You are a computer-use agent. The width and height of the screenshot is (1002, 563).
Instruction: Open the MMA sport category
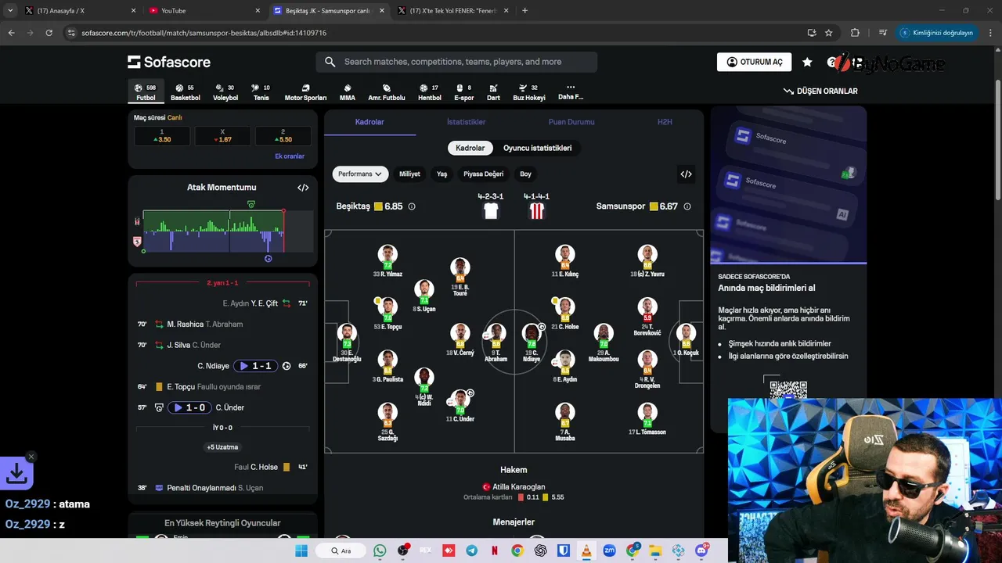(348, 92)
